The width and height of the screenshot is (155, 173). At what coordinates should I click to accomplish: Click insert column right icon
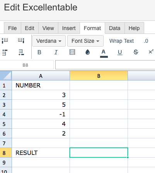pyautogui.click(x=21, y=41)
